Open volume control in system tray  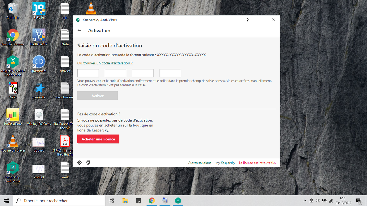pyautogui.click(x=317, y=201)
